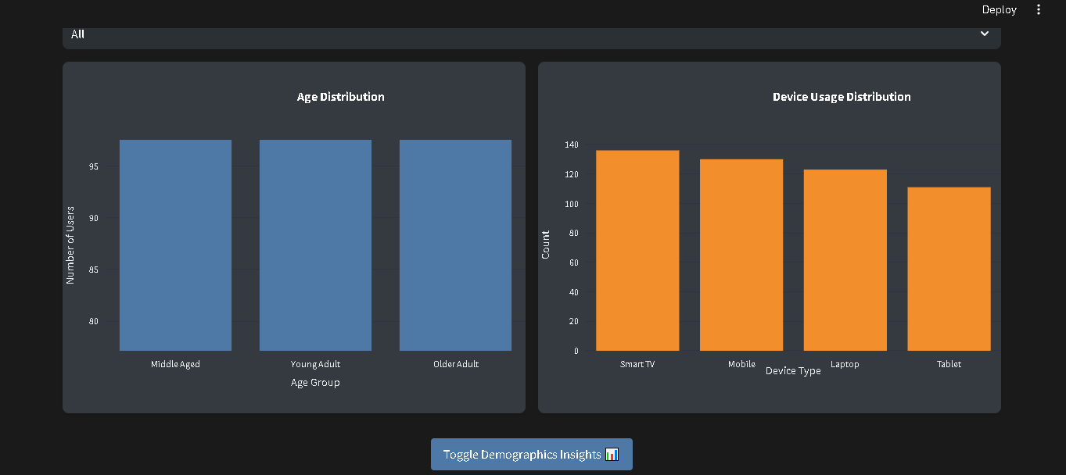Click the Young Adult blue bar
The image size is (1066, 475).
pyautogui.click(x=315, y=244)
